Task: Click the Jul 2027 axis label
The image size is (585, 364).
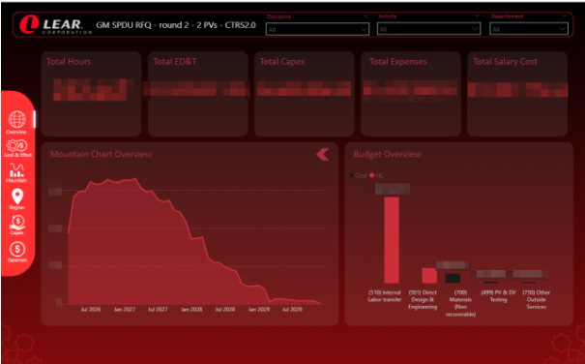Action: tap(158, 310)
